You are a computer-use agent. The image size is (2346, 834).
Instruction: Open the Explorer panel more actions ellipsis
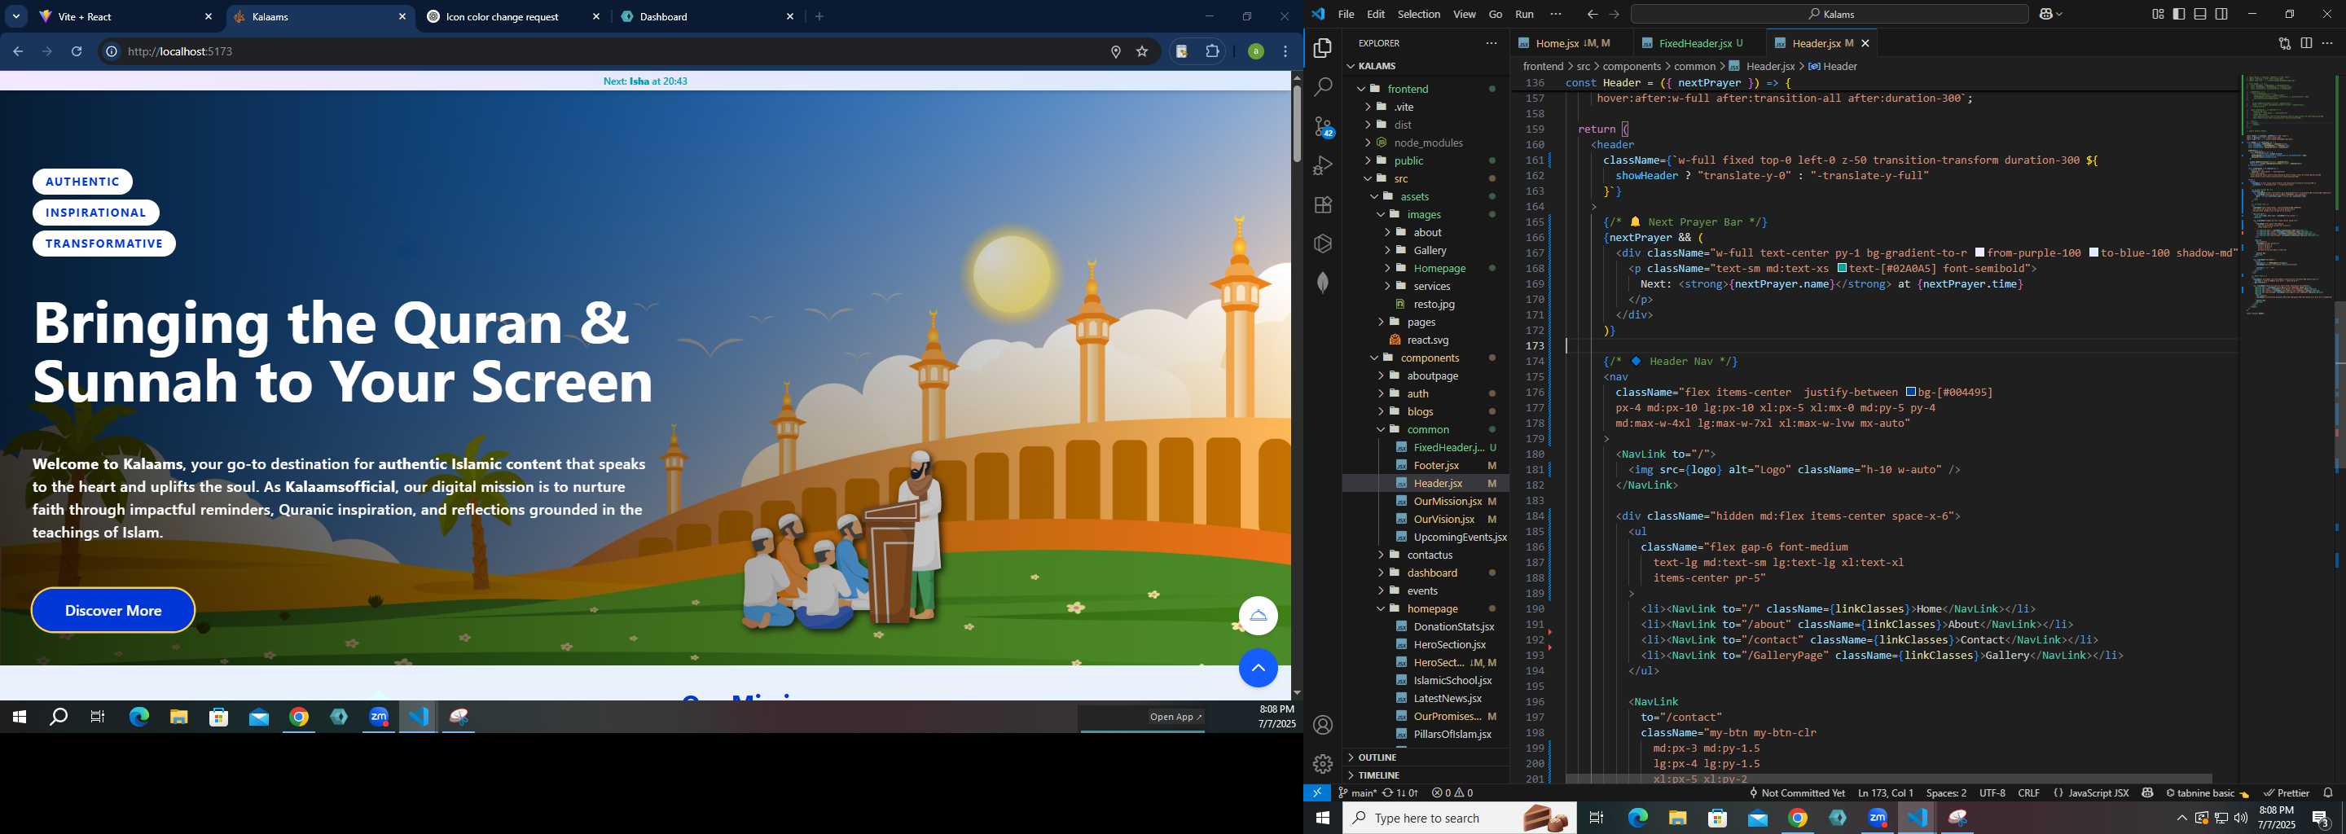1491,43
